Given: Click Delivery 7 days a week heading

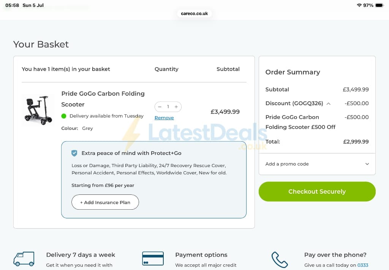Looking at the screenshot, I should pyautogui.click(x=81, y=255).
